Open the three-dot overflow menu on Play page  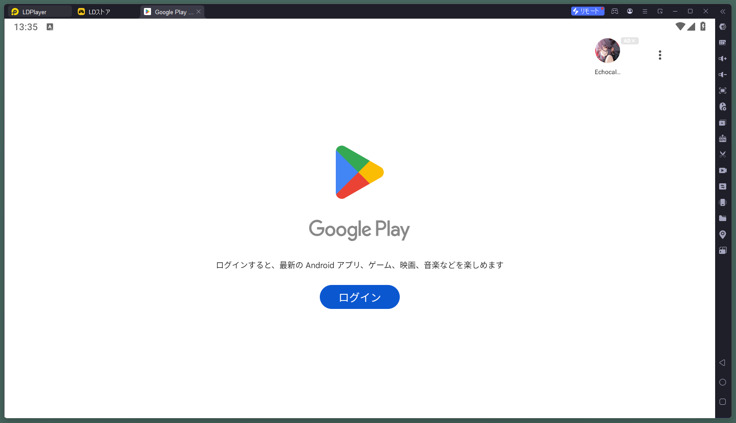(660, 55)
